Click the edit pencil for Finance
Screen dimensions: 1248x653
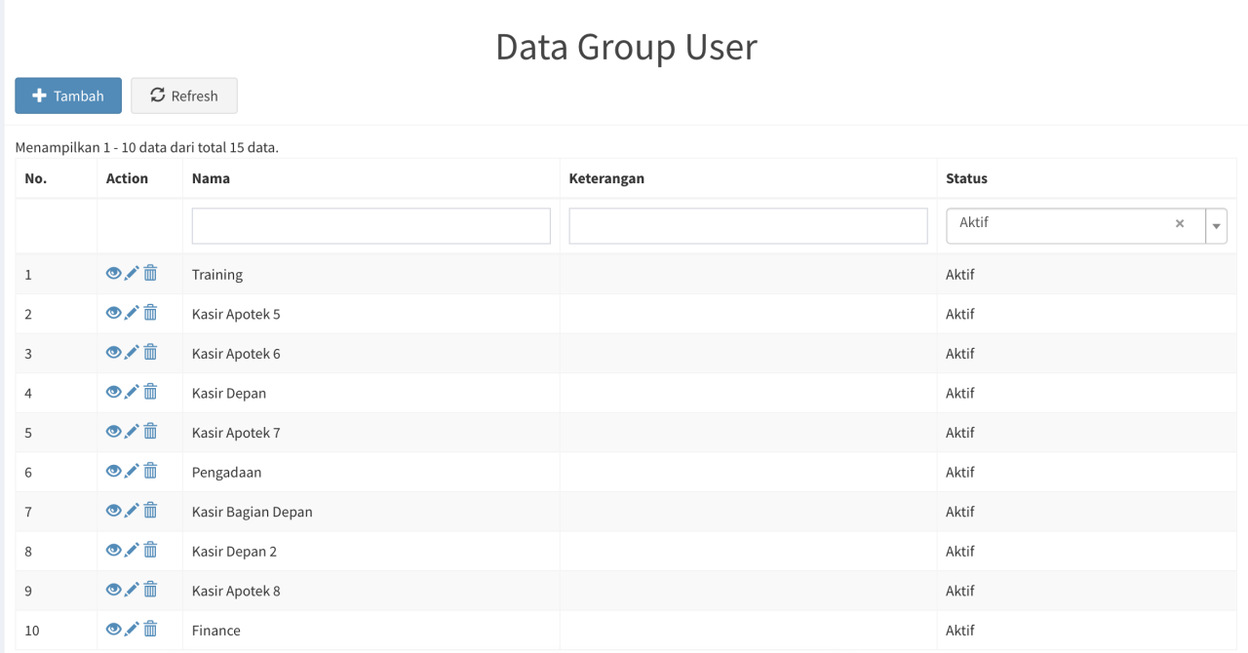pos(132,630)
